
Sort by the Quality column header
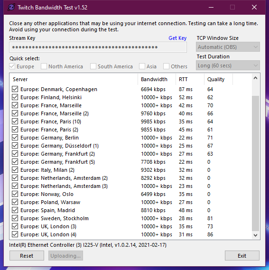tap(218, 79)
